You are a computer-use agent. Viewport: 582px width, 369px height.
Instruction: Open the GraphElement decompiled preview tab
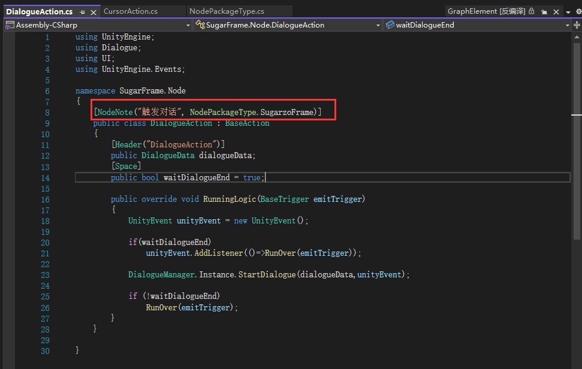point(486,11)
